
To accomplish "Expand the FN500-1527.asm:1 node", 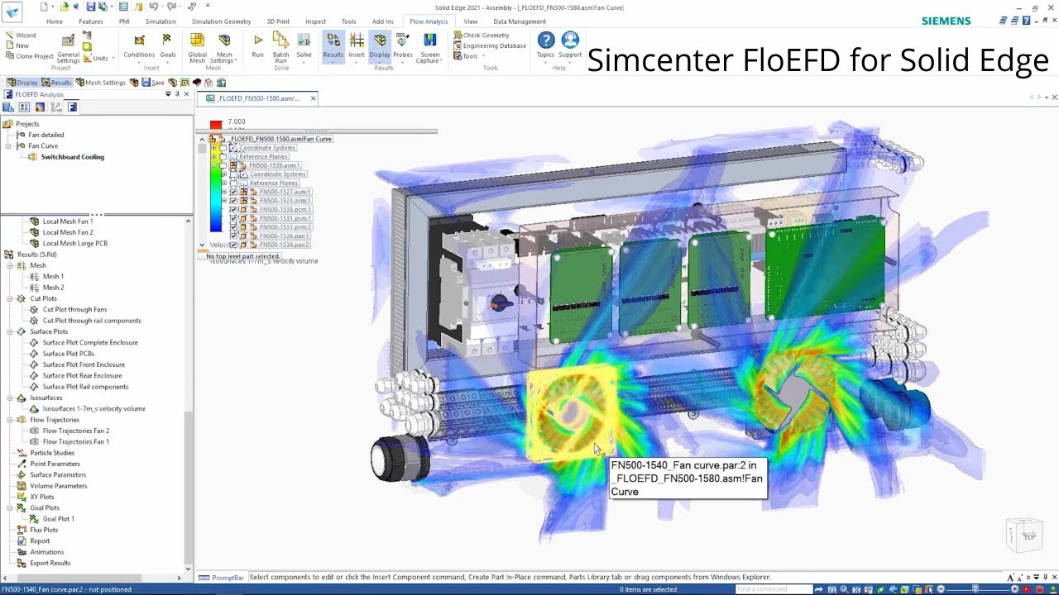I will [x=223, y=192].
